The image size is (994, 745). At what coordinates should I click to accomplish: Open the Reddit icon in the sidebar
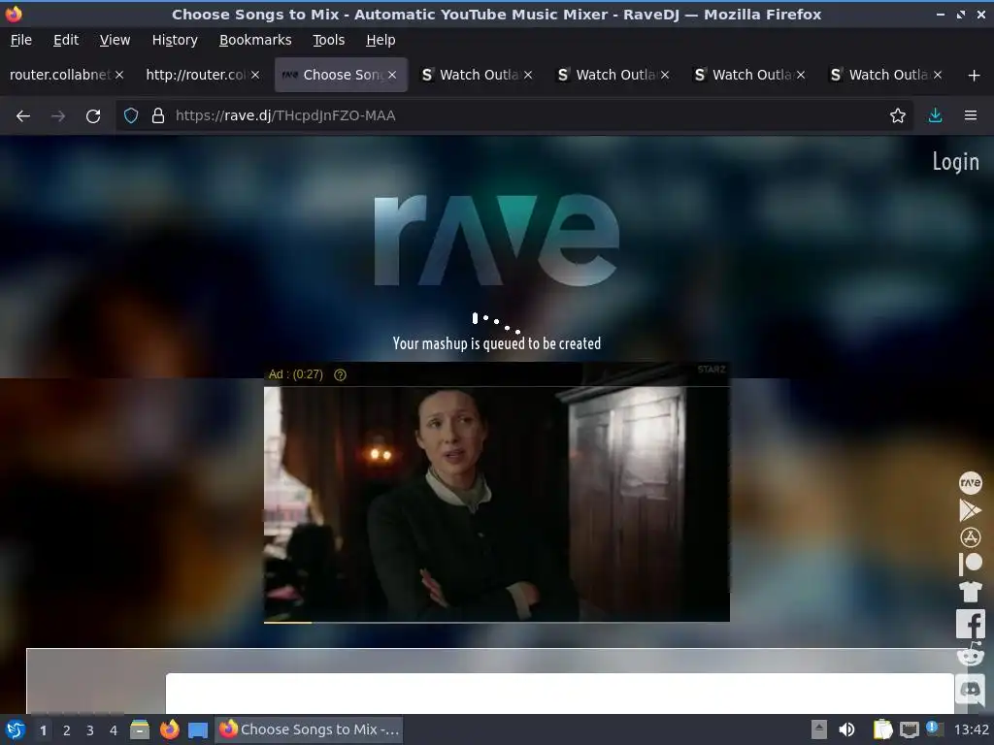click(970, 655)
